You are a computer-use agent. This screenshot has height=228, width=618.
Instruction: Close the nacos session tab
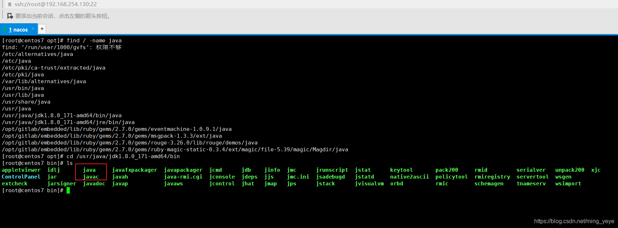click(x=33, y=29)
